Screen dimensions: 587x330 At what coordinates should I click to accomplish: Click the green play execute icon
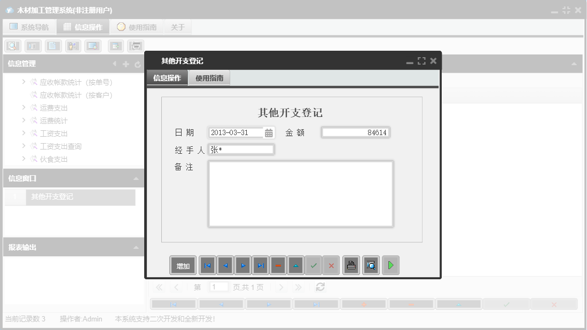pos(390,265)
